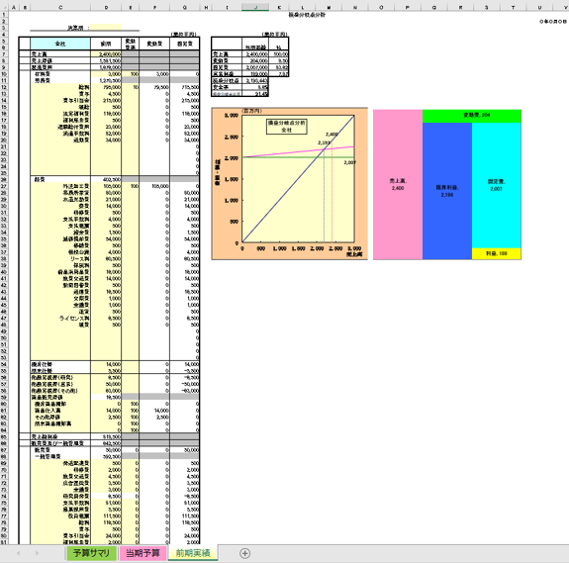This screenshot has width=569, height=563.
Task: Switch to the 当期予算 sheet tab
Action: coord(142,553)
